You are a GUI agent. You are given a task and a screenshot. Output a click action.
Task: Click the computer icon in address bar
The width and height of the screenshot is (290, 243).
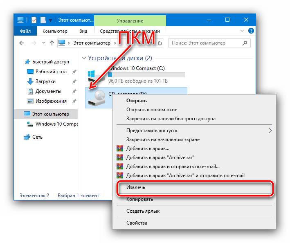coord(62,43)
